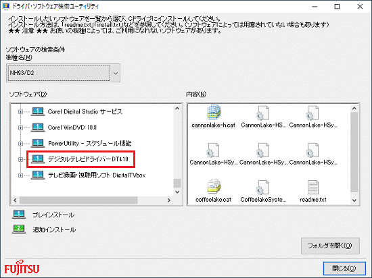This screenshot has width=372, height=278.
Task: Click PowerUtility laptop icon
Action: [x=38, y=143]
